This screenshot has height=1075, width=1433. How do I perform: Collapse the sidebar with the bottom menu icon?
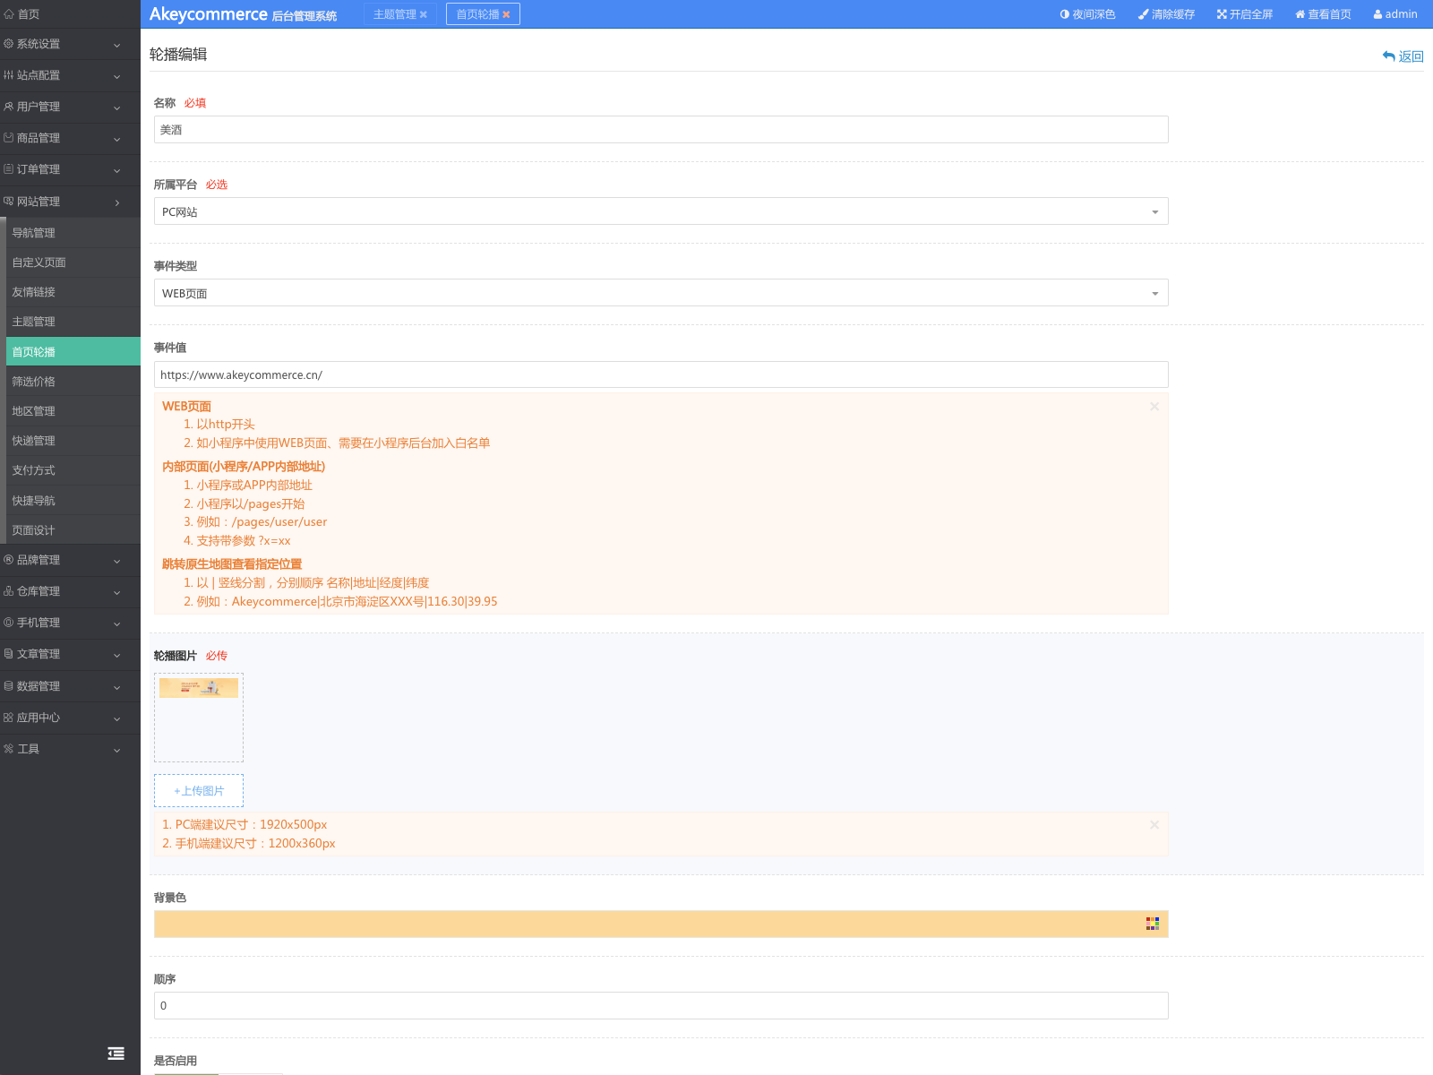[116, 1053]
